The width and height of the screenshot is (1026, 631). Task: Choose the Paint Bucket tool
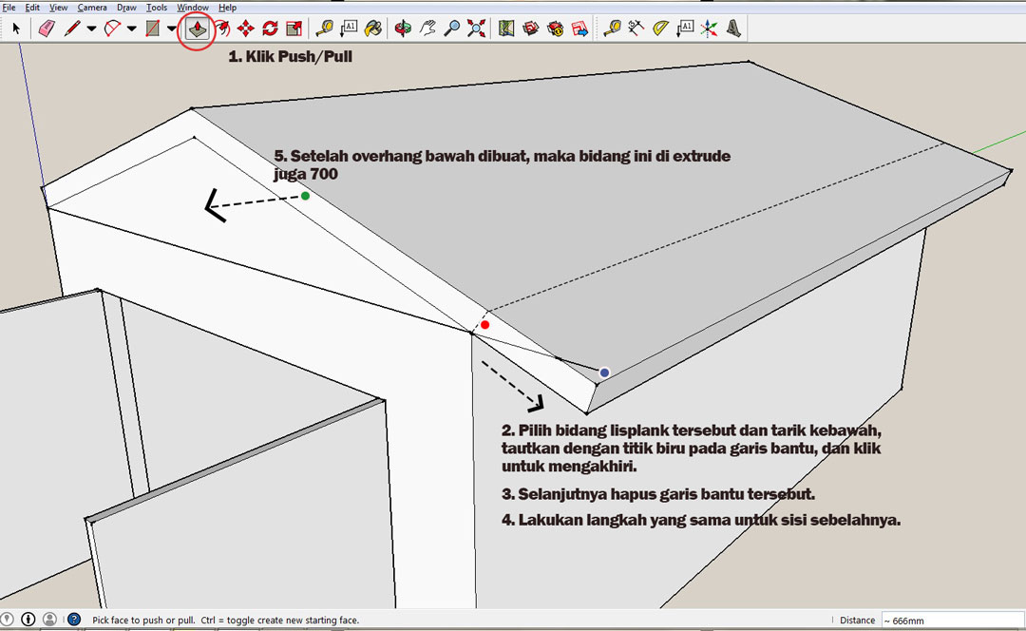[x=373, y=29]
